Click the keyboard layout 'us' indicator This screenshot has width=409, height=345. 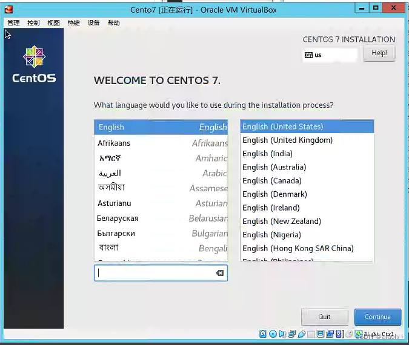330,55
